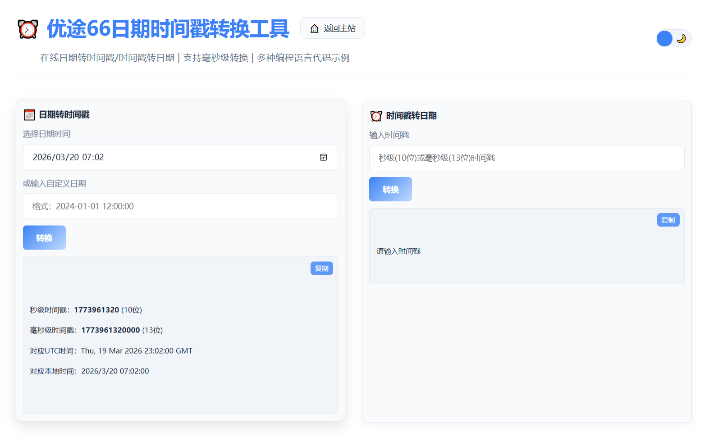Click the alarm clock logo icon in header
Viewport: 709px width, 441px height.
27,29
